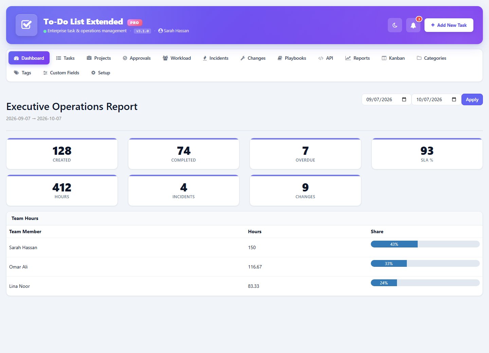Open notifications via the bell icon

413,25
